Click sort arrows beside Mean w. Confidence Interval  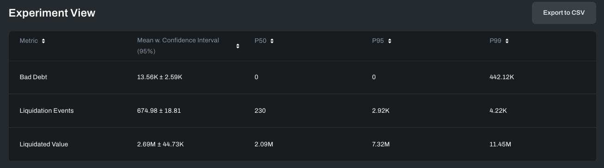click(x=238, y=46)
